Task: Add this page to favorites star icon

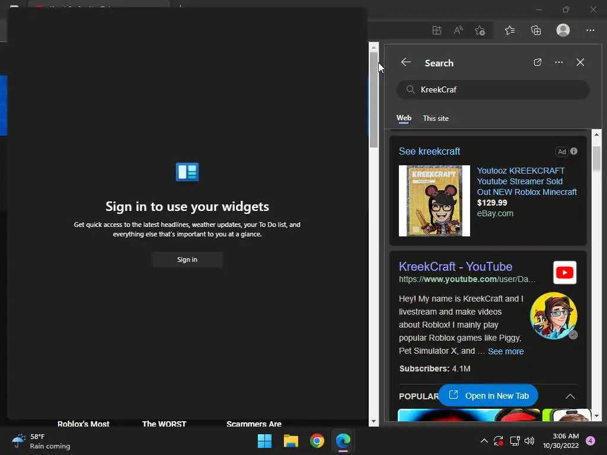Action: tap(480, 30)
